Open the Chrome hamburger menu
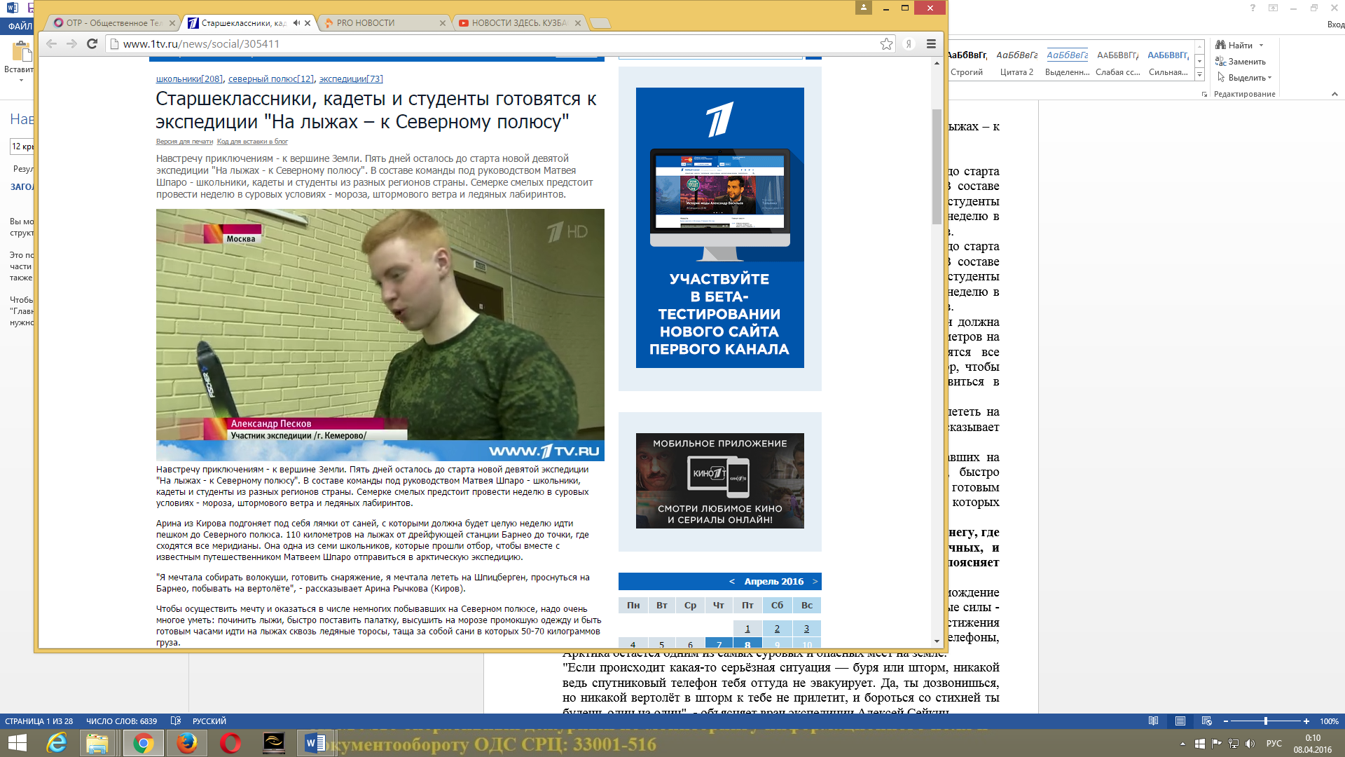This screenshot has height=757, width=1345. tap(931, 43)
